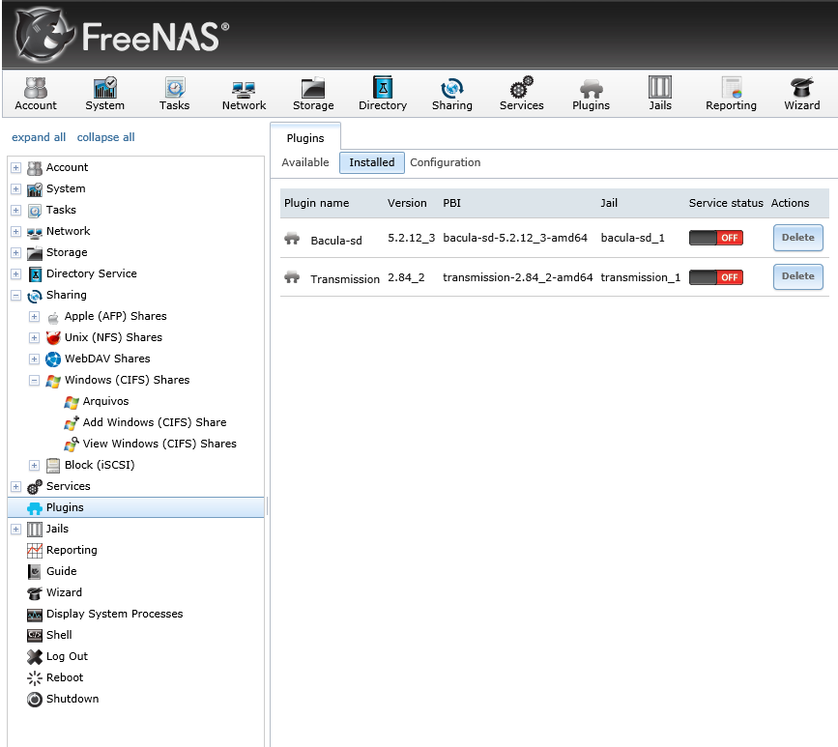
Task: Expand the Directory Service tree node
Action: point(16,274)
